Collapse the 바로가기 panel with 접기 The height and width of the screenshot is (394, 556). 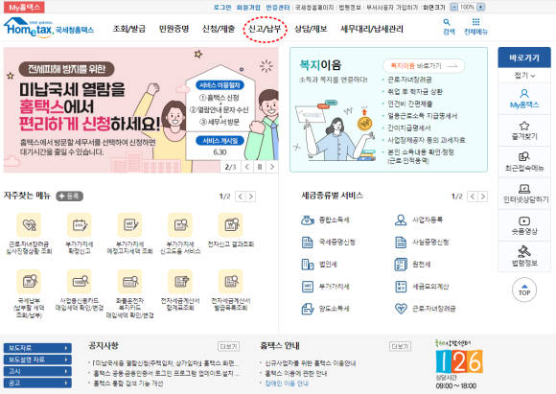point(524,75)
